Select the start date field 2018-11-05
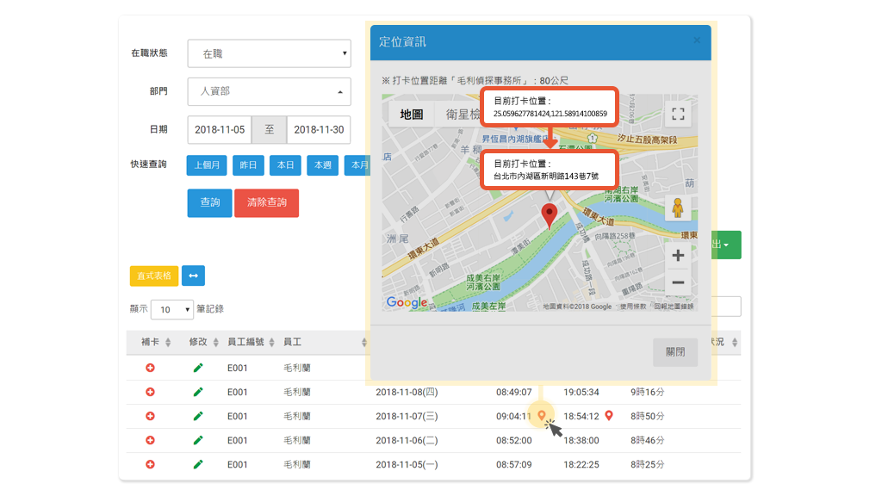The width and height of the screenshot is (882, 496). [220, 130]
